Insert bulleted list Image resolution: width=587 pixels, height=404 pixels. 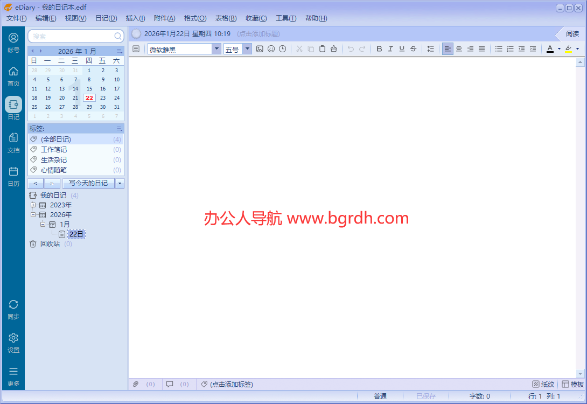tap(499, 48)
